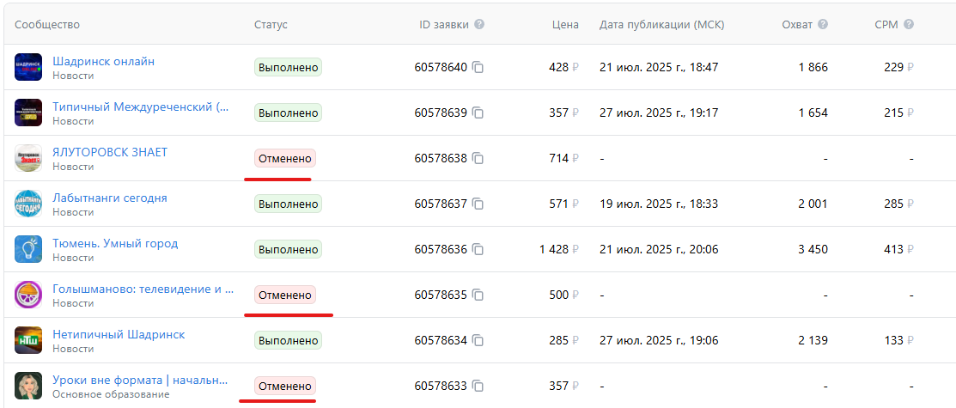Open the Шадринск онлайн community link
Image resolution: width=956 pixels, height=408 pixels.
coord(104,61)
